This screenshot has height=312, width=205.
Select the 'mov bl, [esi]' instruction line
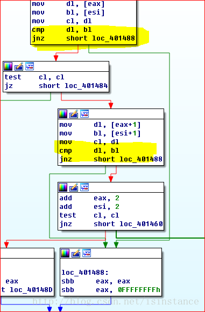pyautogui.click(x=68, y=12)
